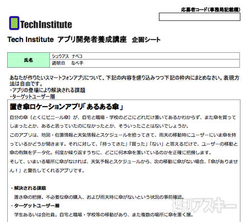Click the 氏名 header cell
The height and width of the screenshot is (222, 246).
(x=28, y=60)
